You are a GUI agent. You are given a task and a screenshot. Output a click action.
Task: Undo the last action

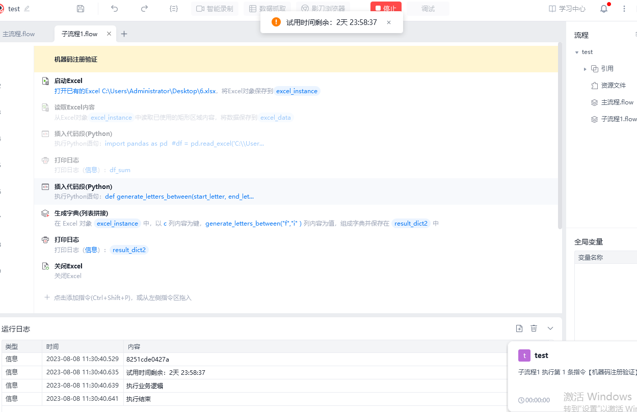click(114, 9)
